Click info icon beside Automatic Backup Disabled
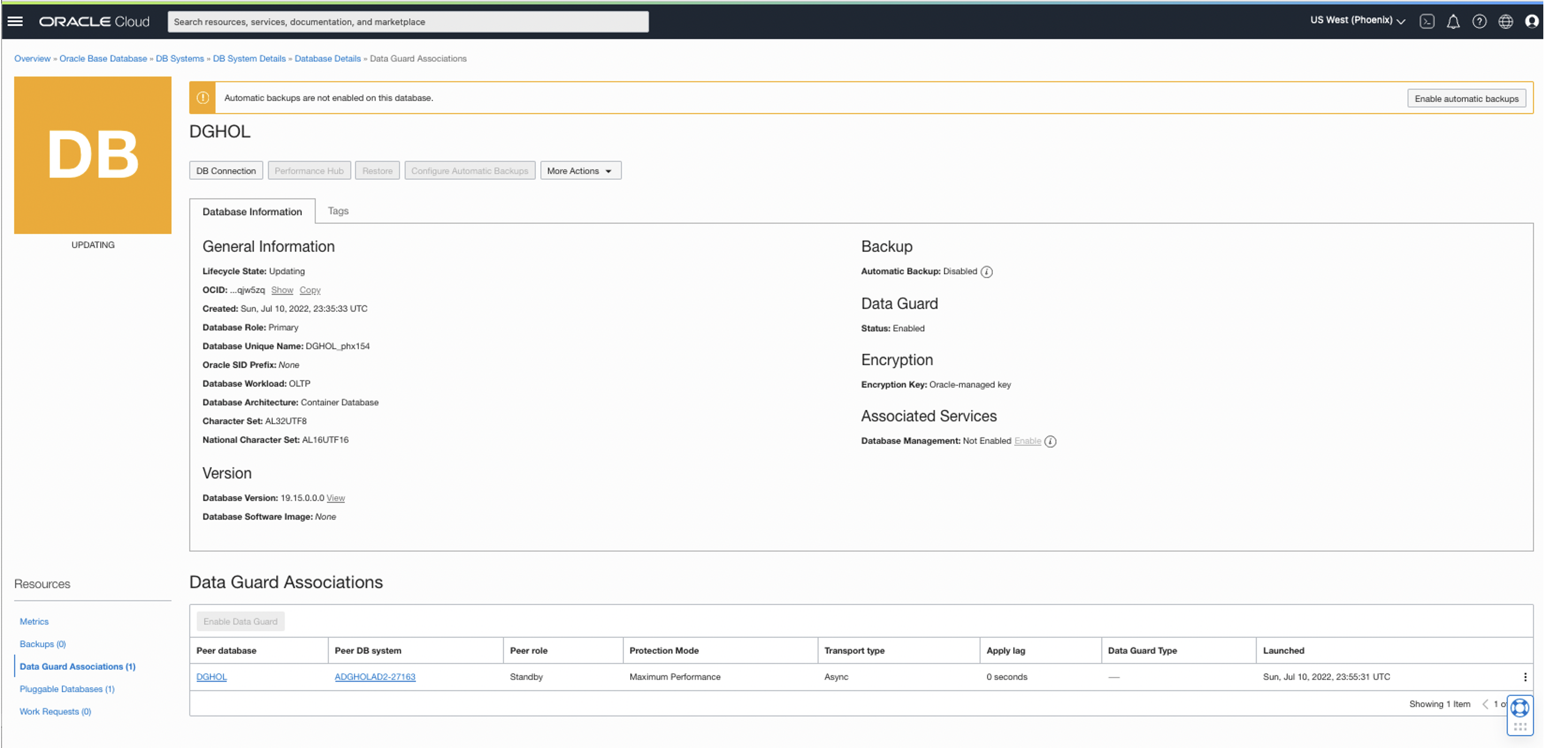The height and width of the screenshot is (748, 1546). coord(986,272)
